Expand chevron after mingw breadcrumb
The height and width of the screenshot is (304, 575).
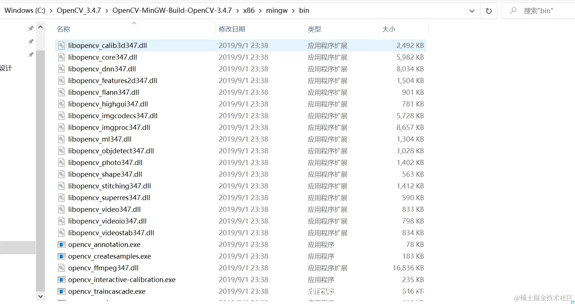click(x=293, y=11)
